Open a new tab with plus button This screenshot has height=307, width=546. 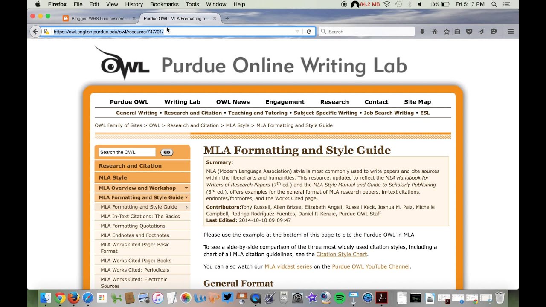(227, 19)
